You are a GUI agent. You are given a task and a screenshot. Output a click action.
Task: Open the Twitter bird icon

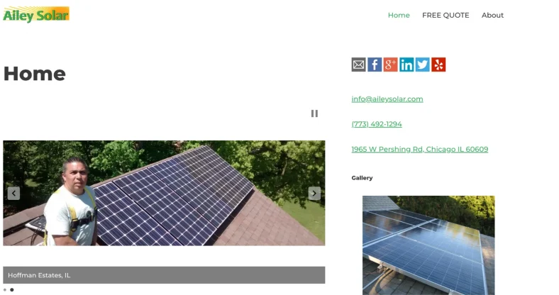423,65
